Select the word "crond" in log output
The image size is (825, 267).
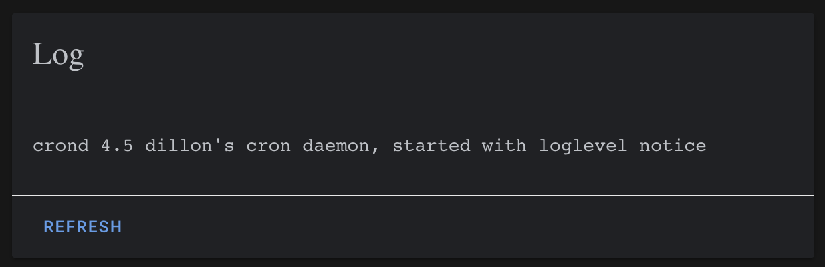[x=61, y=145]
